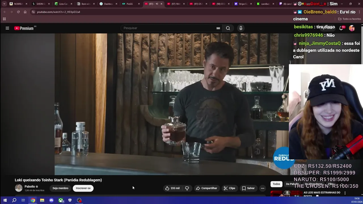363x204 pixels.
Task: Select the Todos filter chip
Action: point(277,184)
